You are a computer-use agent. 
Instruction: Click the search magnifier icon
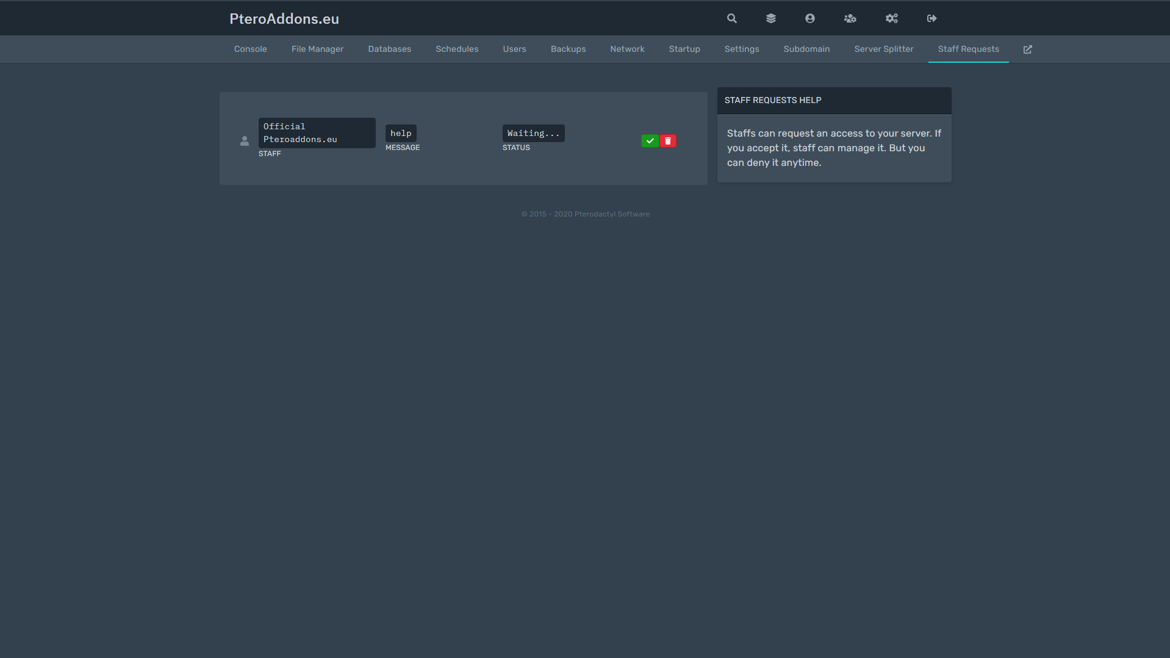(x=731, y=18)
